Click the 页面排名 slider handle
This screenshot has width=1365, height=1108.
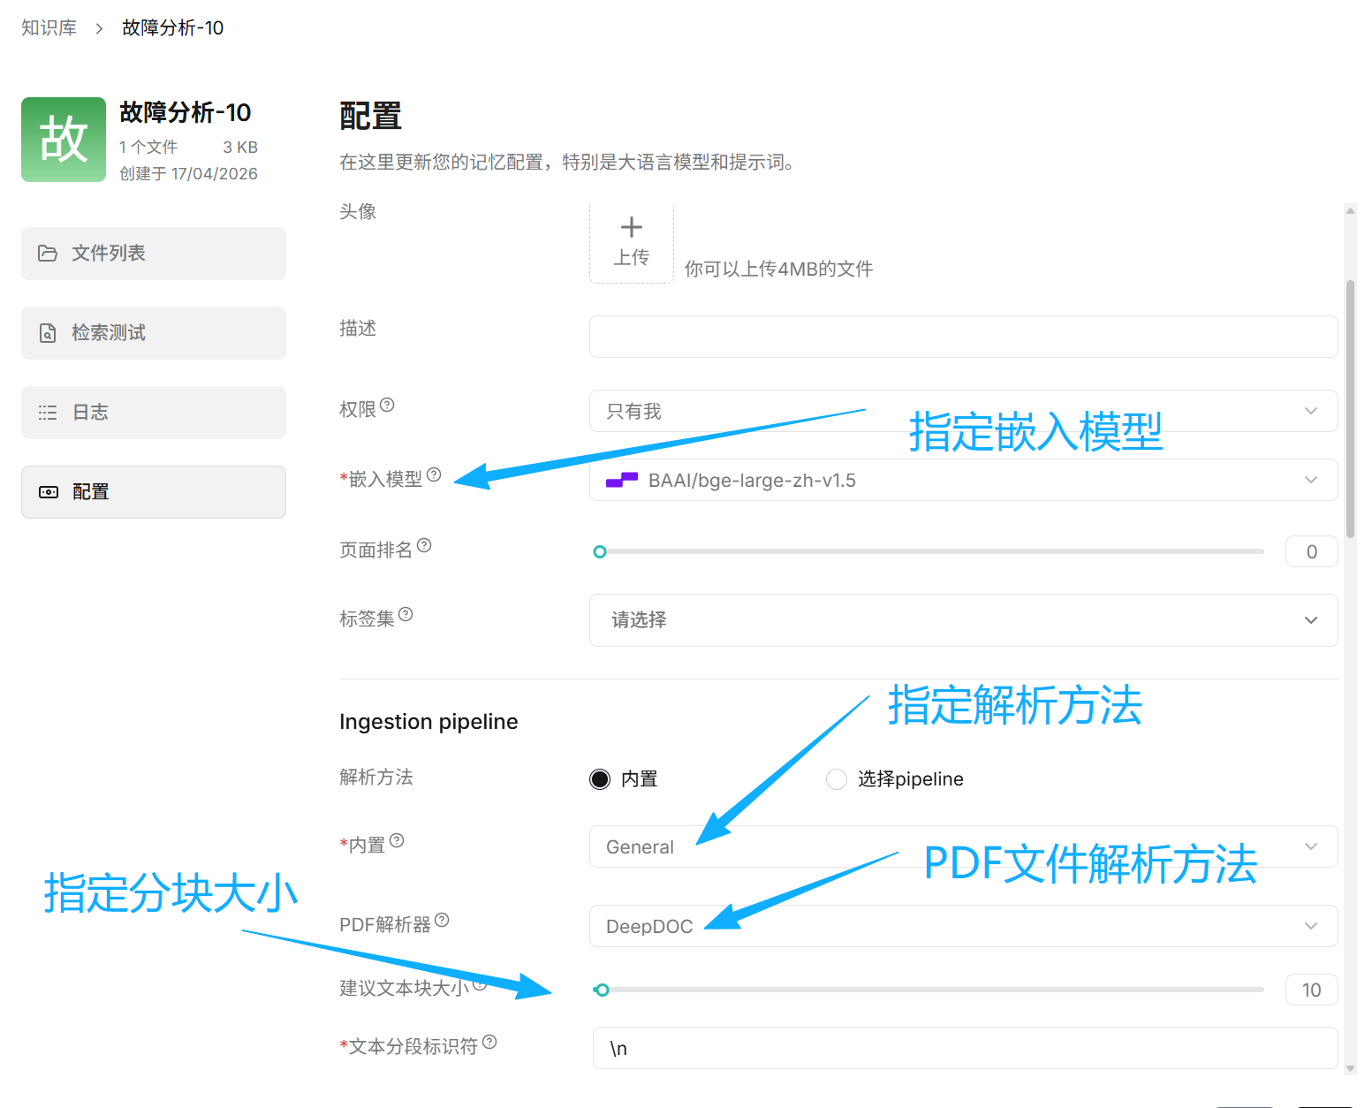(x=600, y=552)
